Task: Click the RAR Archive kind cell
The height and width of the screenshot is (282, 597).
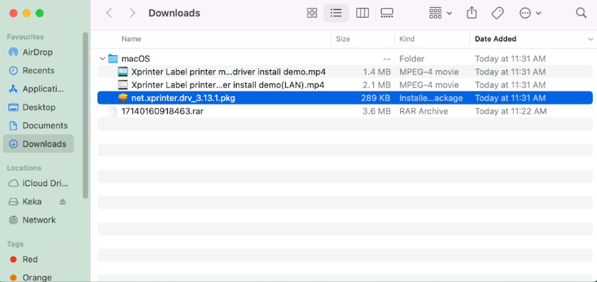Action: pyautogui.click(x=424, y=111)
